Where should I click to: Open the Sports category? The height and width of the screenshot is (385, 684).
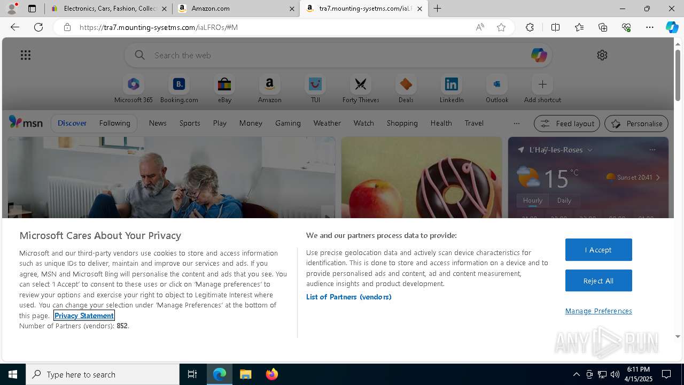190,123
